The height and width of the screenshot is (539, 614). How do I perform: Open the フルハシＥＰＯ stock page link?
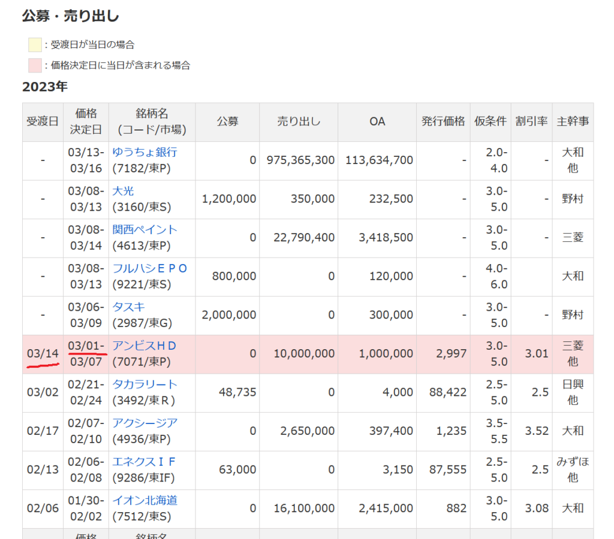tap(150, 268)
